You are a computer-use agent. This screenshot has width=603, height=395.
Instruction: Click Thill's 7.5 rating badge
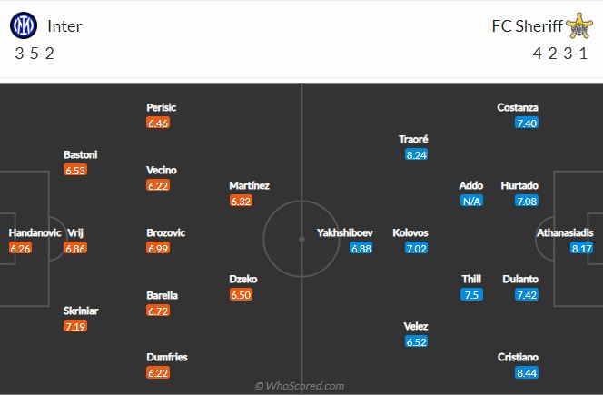point(471,294)
